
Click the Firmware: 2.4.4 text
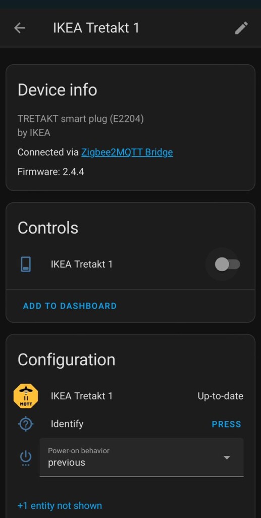click(x=50, y=172)
